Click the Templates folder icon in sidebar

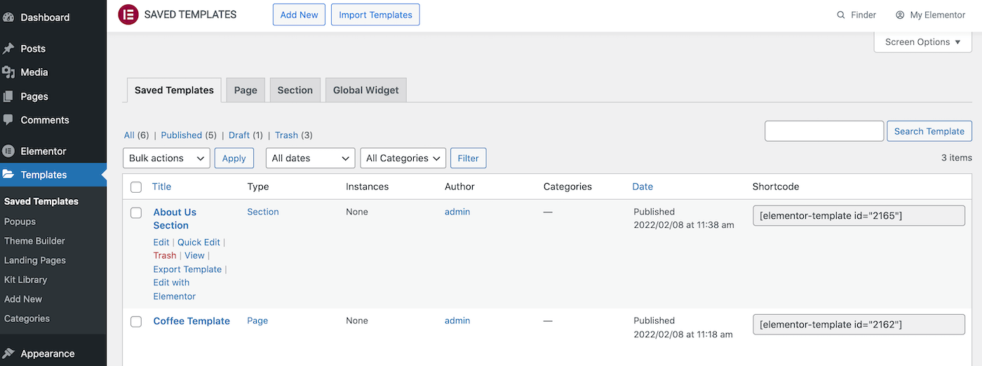tap(8, 175)
